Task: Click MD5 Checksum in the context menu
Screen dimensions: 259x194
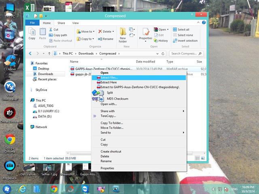Action: click(139, 99)
